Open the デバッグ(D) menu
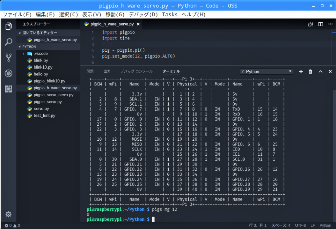The height and width of the screenshot is (229, 336). 143,14
